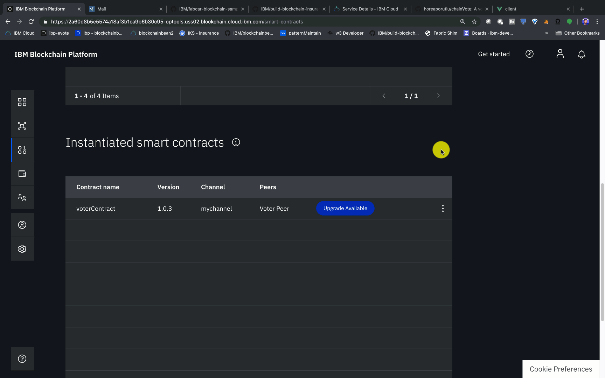
Task: Click the 1.0.3 version cell
Action: coord(165,209)
